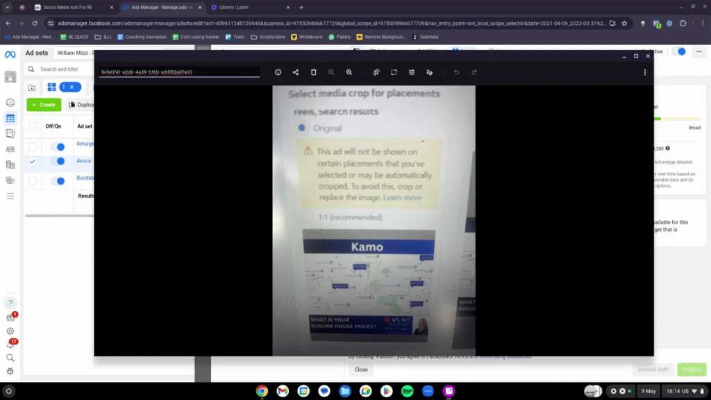Edit the image filename field

(180, 72)
